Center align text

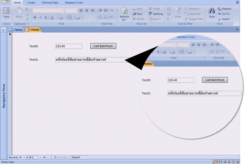(x=87, y=10)
